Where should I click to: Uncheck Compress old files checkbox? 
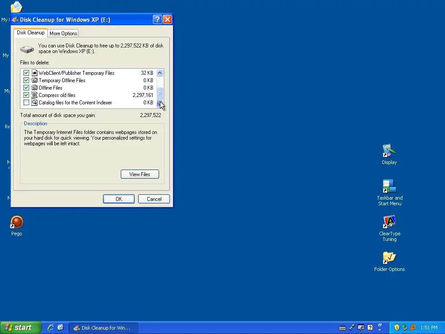27,95
